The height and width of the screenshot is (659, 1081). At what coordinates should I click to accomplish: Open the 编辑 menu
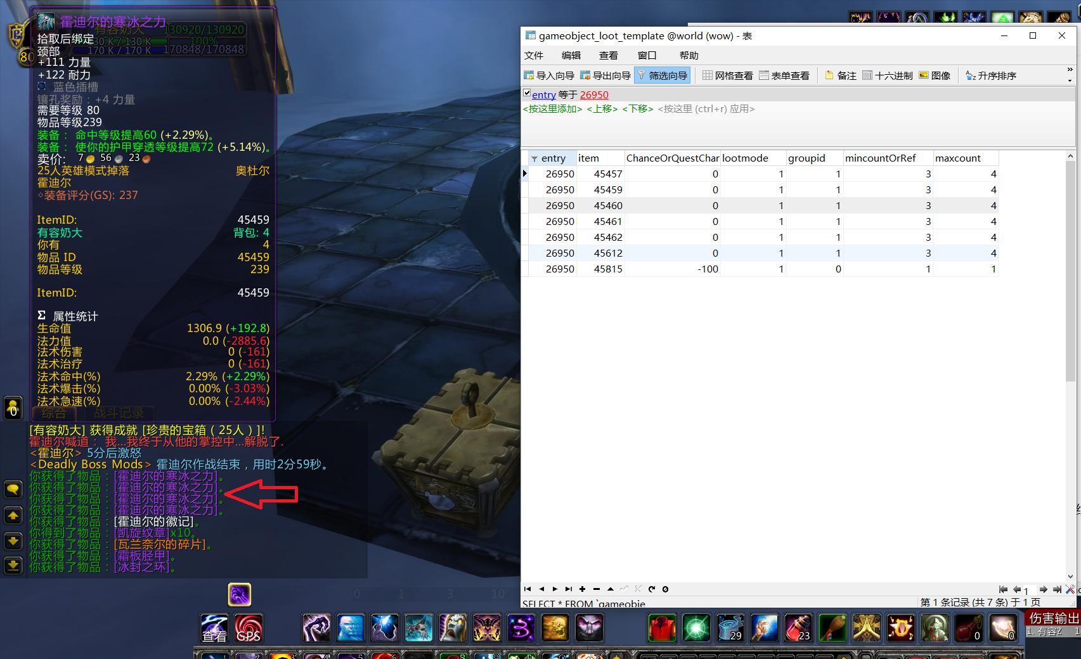(571, 56)
